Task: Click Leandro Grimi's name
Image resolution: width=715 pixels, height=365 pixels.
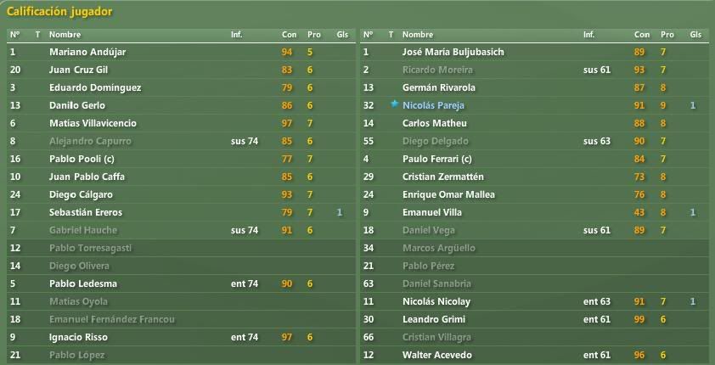Action: point(434,319)
